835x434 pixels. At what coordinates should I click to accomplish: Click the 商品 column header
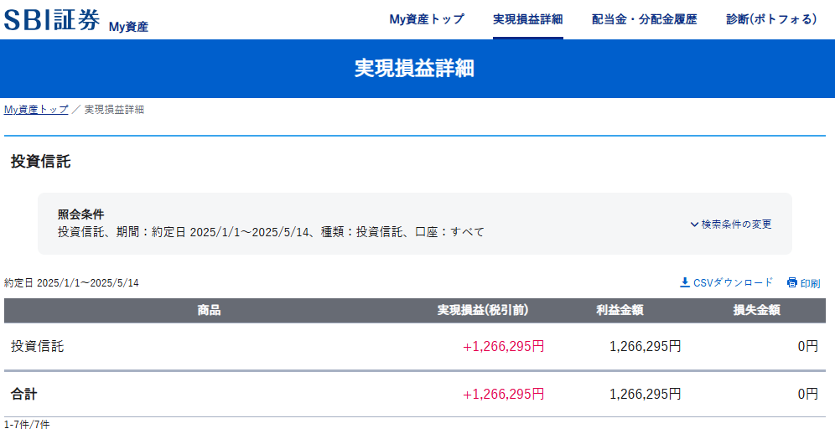[209, 310]
